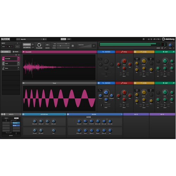Click the dice randomize icon beside sliders
Image resolution: width=176 pixels, height=176 pixels.
[73, 46]
